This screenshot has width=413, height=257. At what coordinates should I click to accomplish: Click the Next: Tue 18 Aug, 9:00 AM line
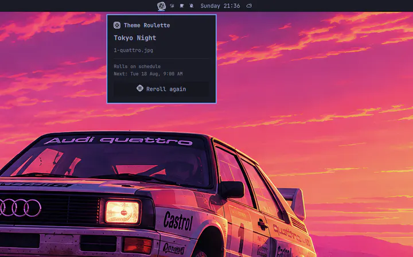tap(148, 74)
